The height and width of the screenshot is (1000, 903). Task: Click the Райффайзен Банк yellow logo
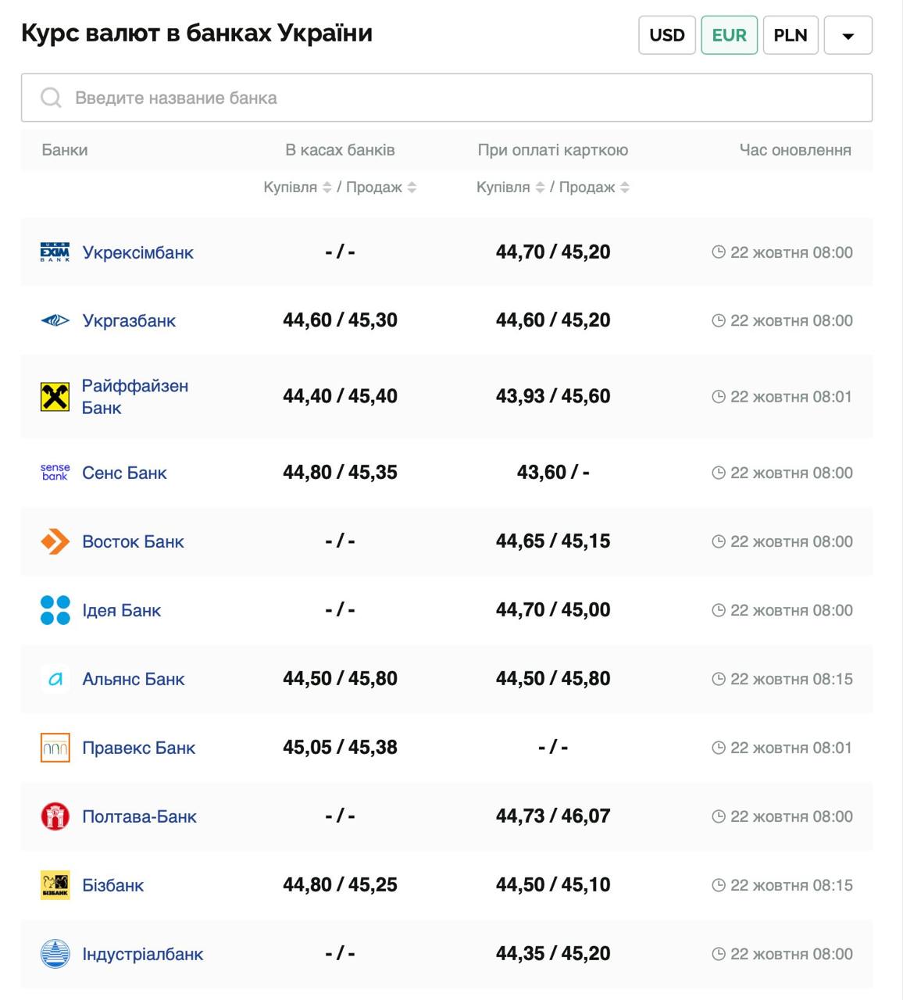pyautogui.click(x=55, y=397)
